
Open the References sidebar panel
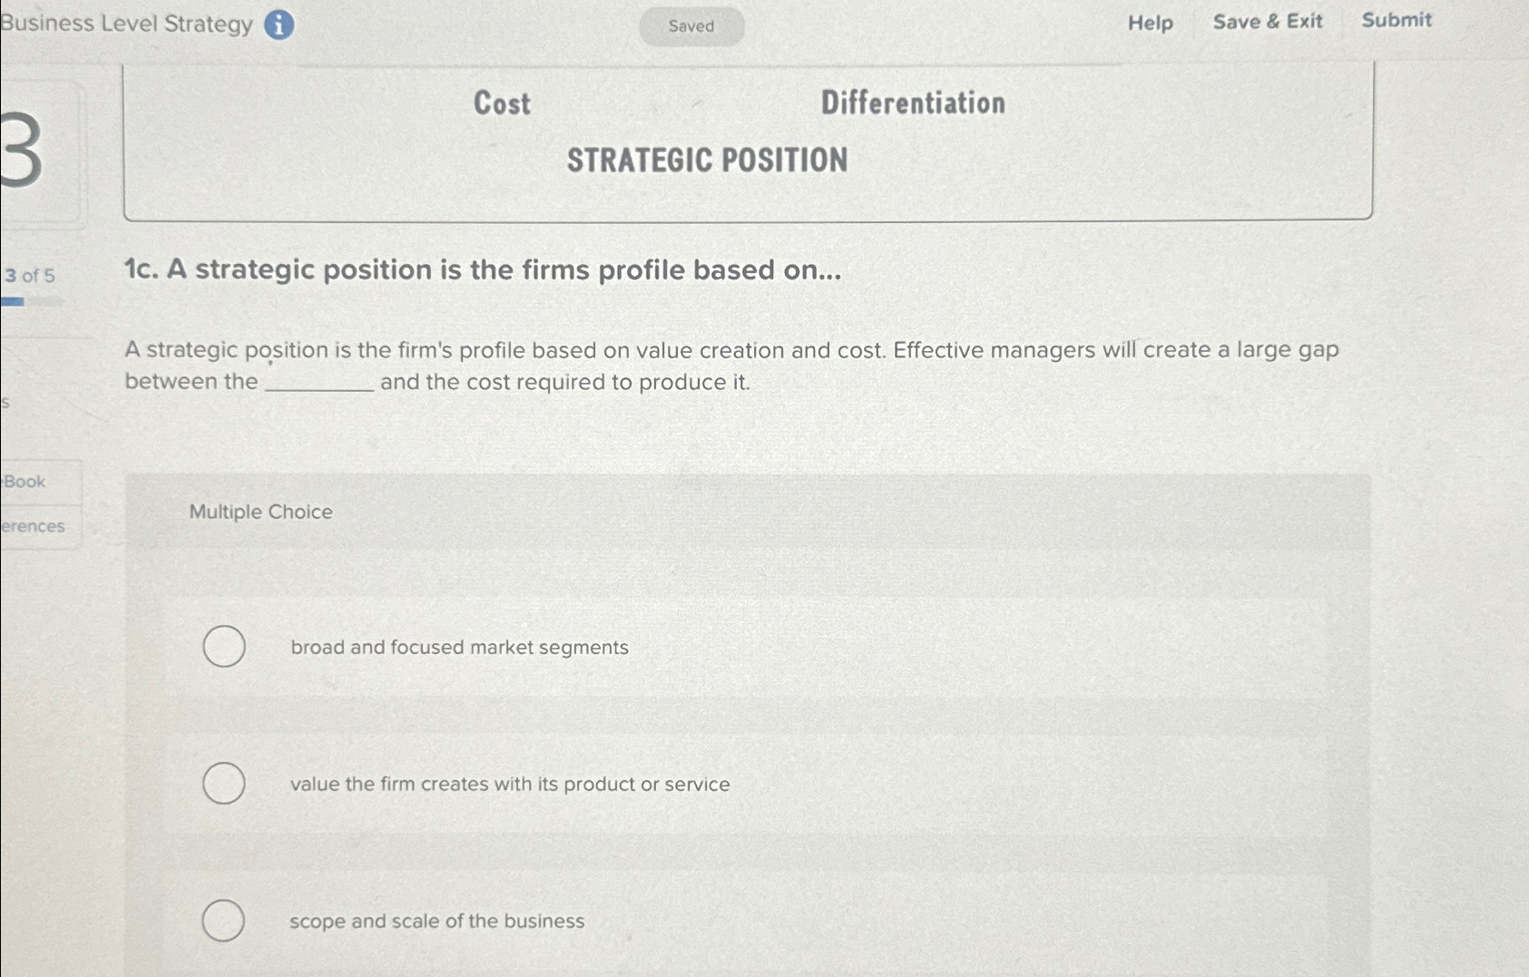32,525
